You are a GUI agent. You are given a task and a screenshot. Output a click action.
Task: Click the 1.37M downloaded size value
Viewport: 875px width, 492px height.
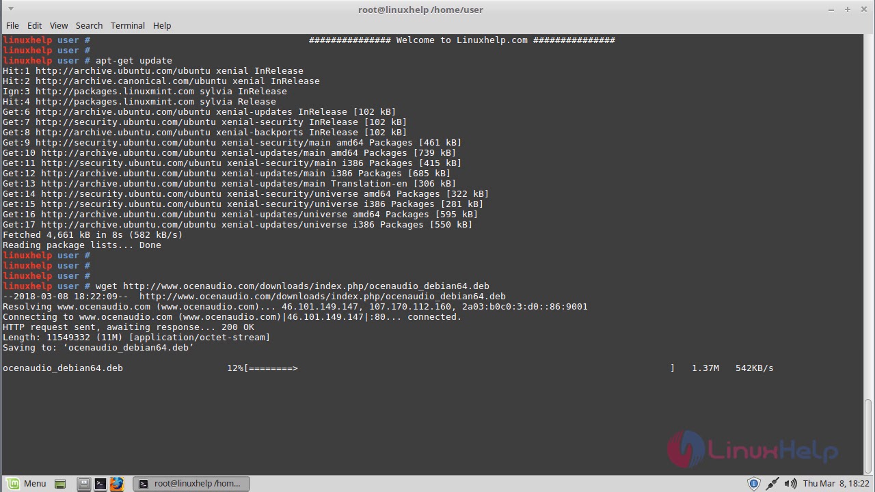click(705, 368)
